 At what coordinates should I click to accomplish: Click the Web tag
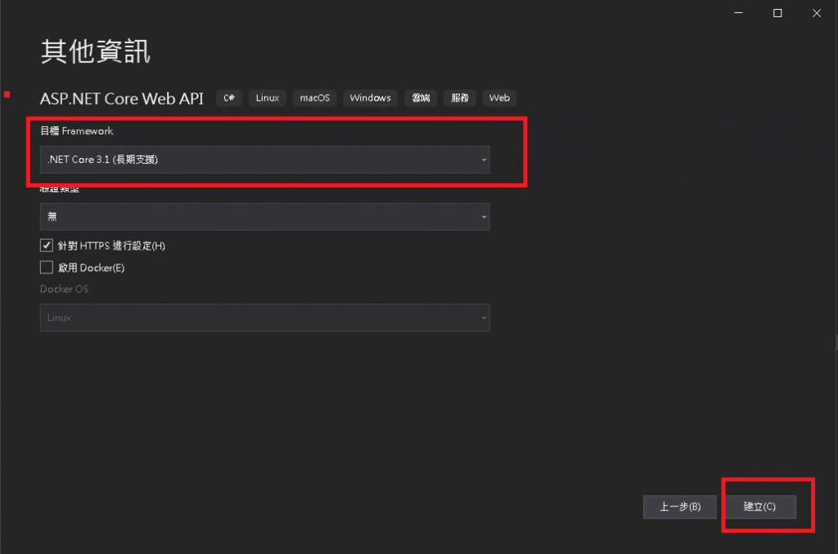click(x=500, y=97)
